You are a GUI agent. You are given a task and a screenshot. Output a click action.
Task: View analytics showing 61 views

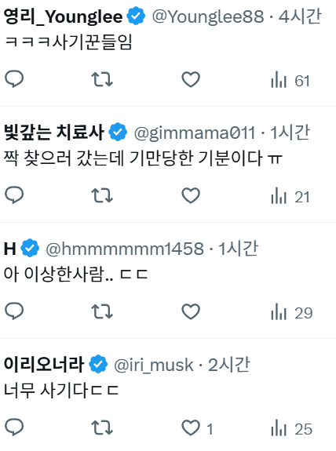pyautogui.click(x=290, y=81)
